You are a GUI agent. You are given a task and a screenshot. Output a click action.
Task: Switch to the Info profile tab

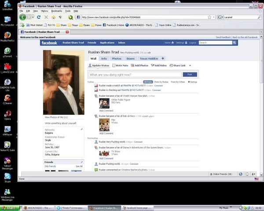tap(104, 58)
